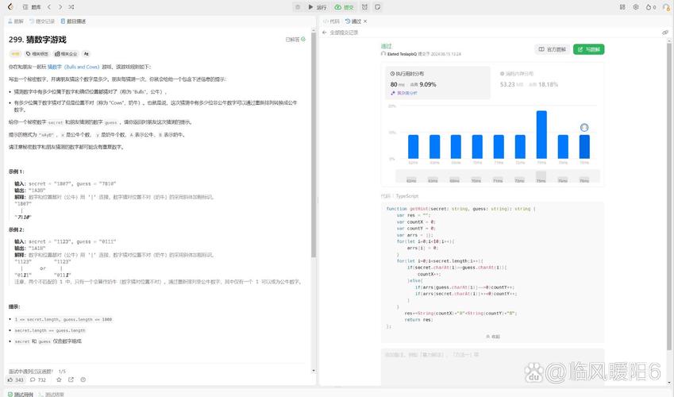Open the help question-mark icon

click(83, 380)
